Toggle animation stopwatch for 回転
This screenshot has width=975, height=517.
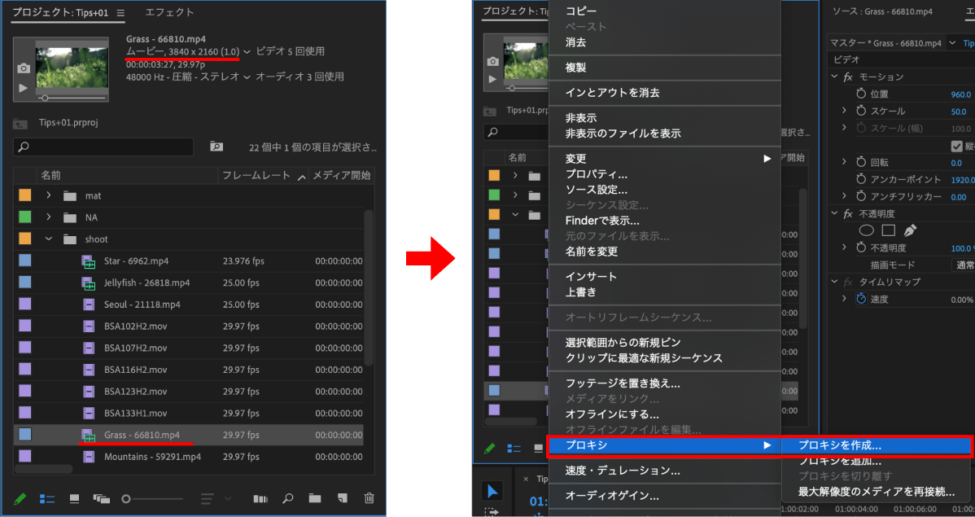(861, 162)
